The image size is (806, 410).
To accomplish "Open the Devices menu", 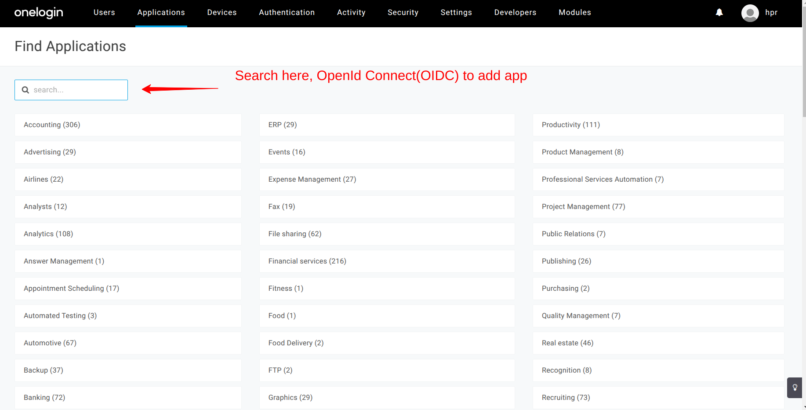I will click(222, 12).
